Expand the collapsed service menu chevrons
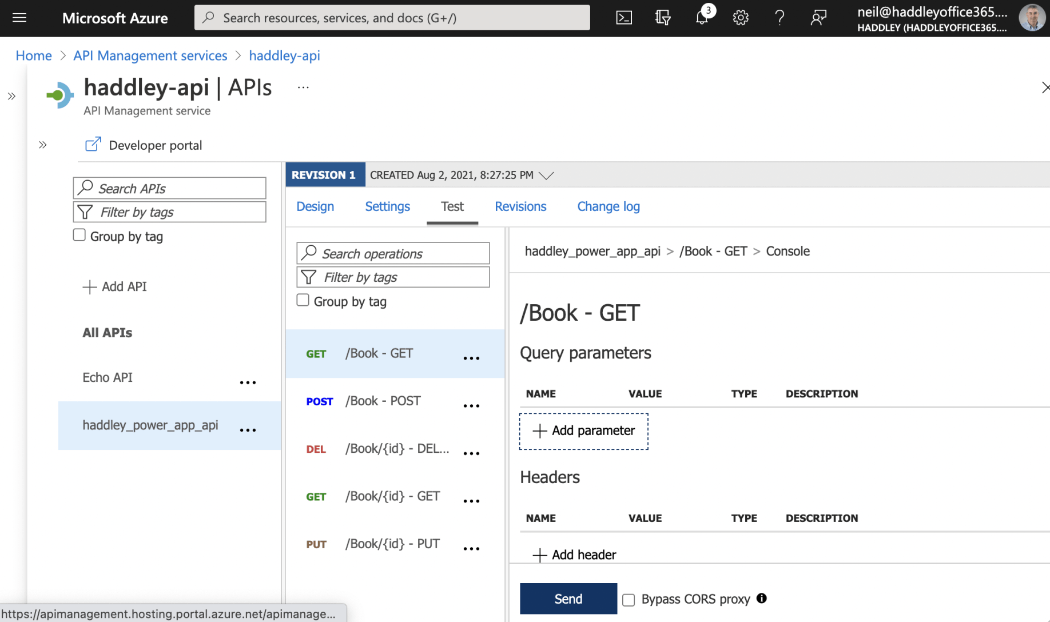The height and width of the screenshot is (622, 1050). (43, 145)
